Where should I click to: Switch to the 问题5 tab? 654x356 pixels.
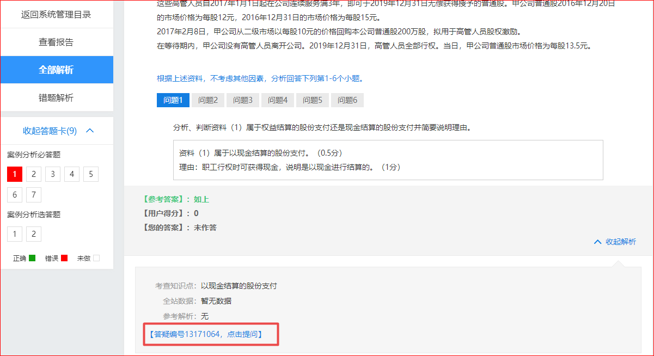(313, 100)
